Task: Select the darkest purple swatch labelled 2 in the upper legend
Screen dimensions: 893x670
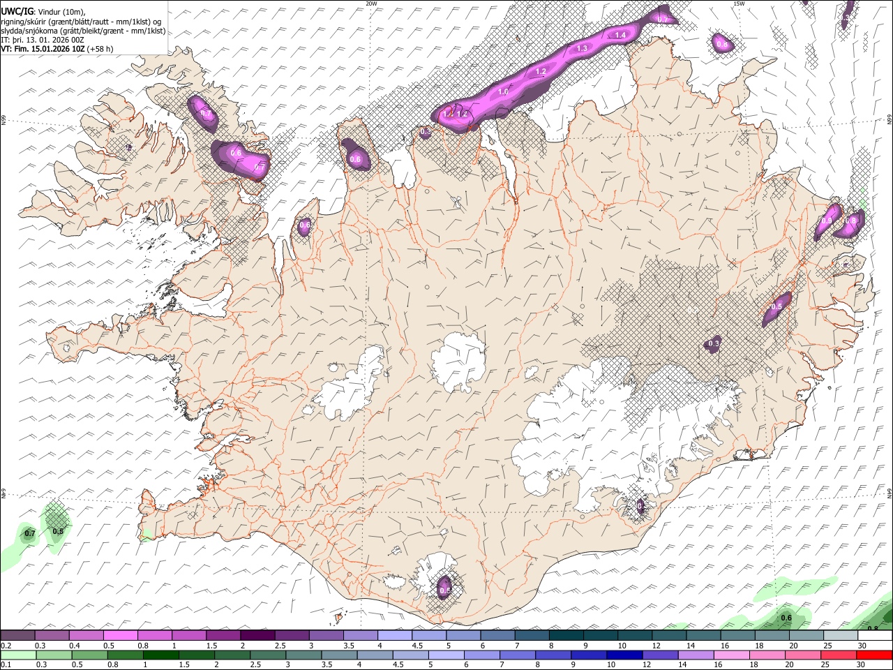Action: [257, 635]
